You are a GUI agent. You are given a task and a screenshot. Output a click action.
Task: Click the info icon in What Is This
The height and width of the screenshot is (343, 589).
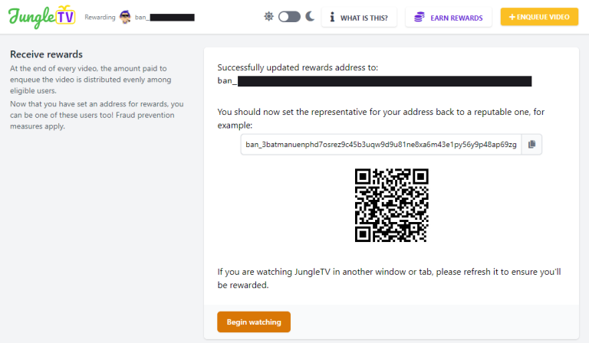[x=332, y=18]
